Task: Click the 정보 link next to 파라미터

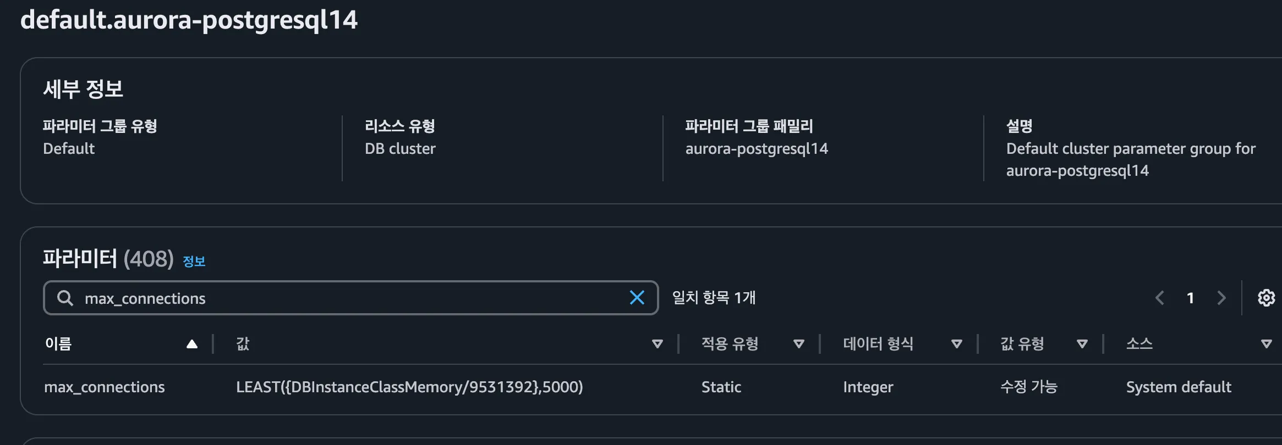Action: point(194,262)
